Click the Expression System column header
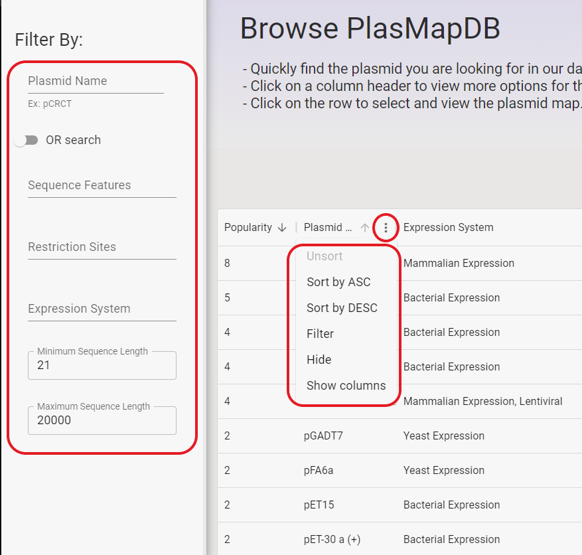582x555 pixels. (448, 228)
